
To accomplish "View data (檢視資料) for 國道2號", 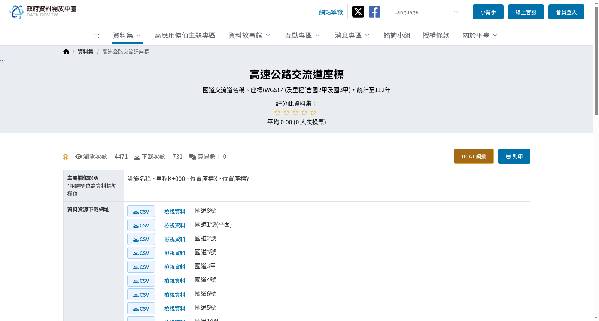I will pos(175,239).
